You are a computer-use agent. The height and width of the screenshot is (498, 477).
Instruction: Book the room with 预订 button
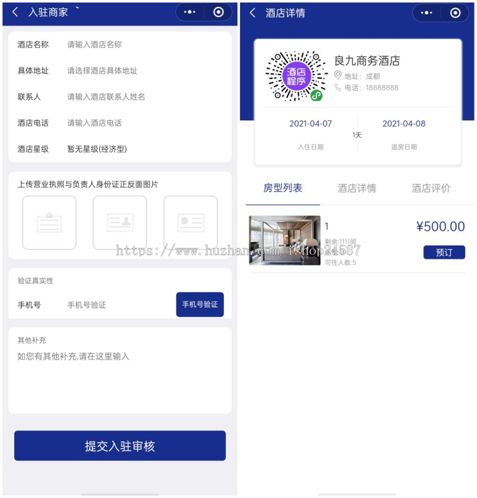click(444, 252)
